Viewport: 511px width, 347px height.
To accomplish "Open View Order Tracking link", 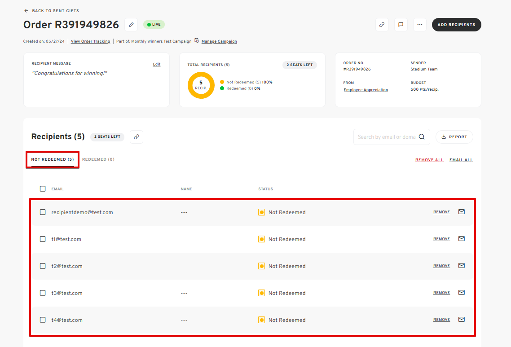I will tap(90, 41).
